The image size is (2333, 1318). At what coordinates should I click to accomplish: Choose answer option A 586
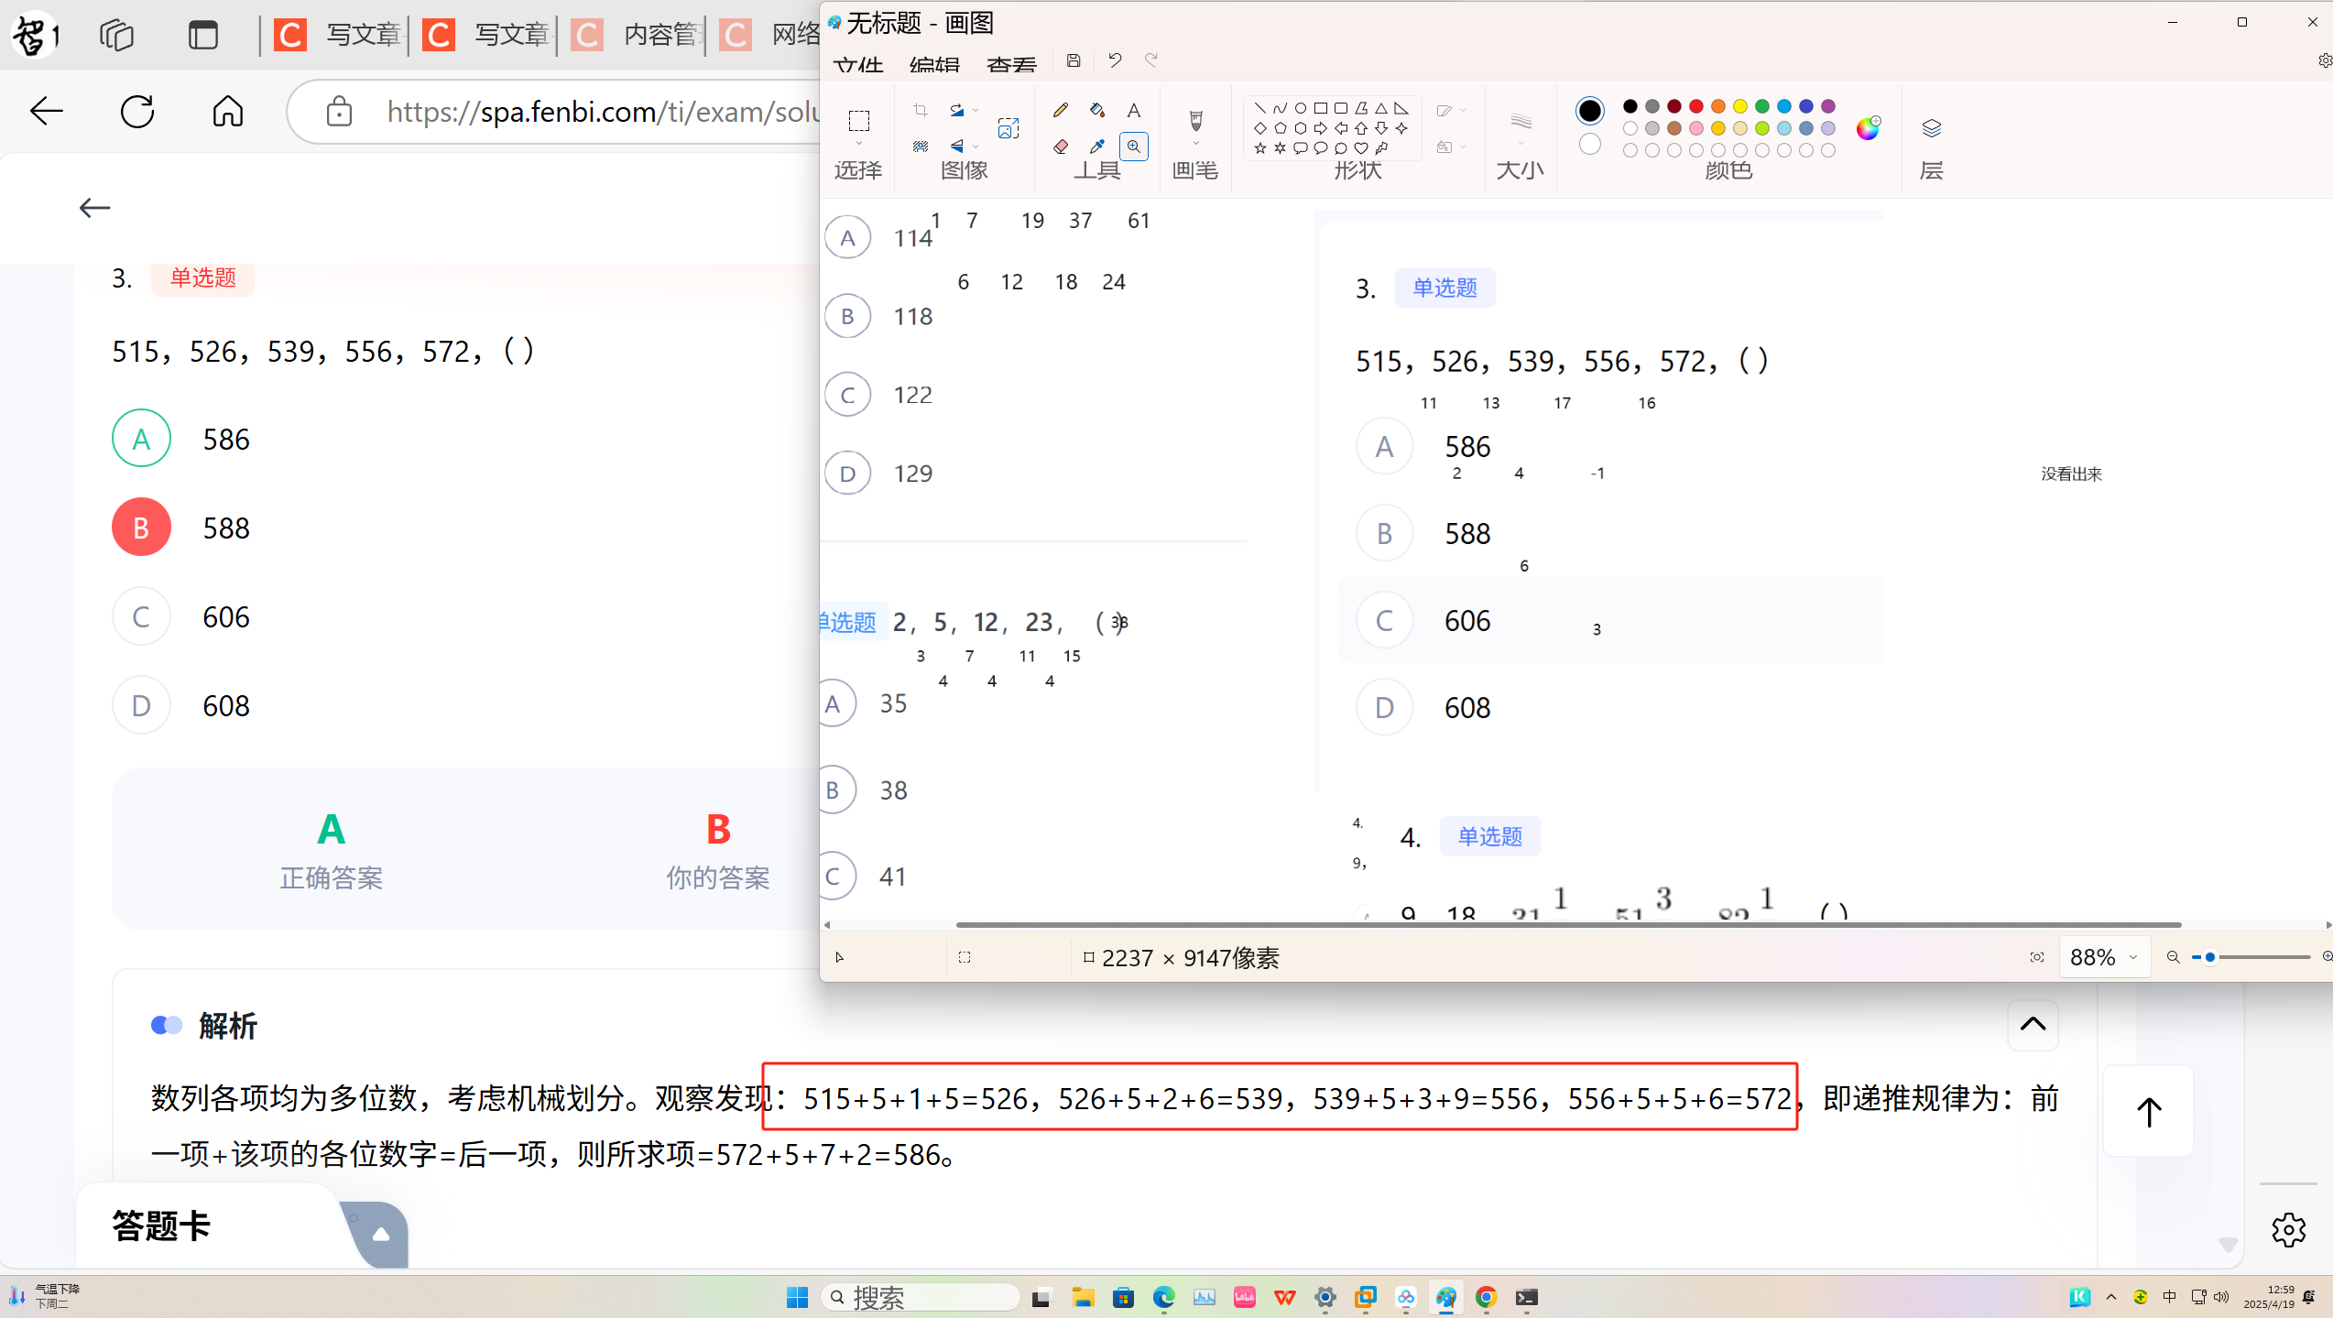pos(141,439)
